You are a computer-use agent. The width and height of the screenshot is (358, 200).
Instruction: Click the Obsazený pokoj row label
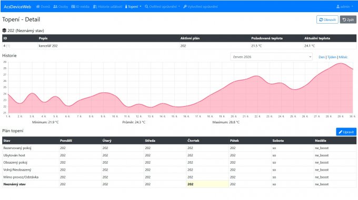[x=15, y=162]
